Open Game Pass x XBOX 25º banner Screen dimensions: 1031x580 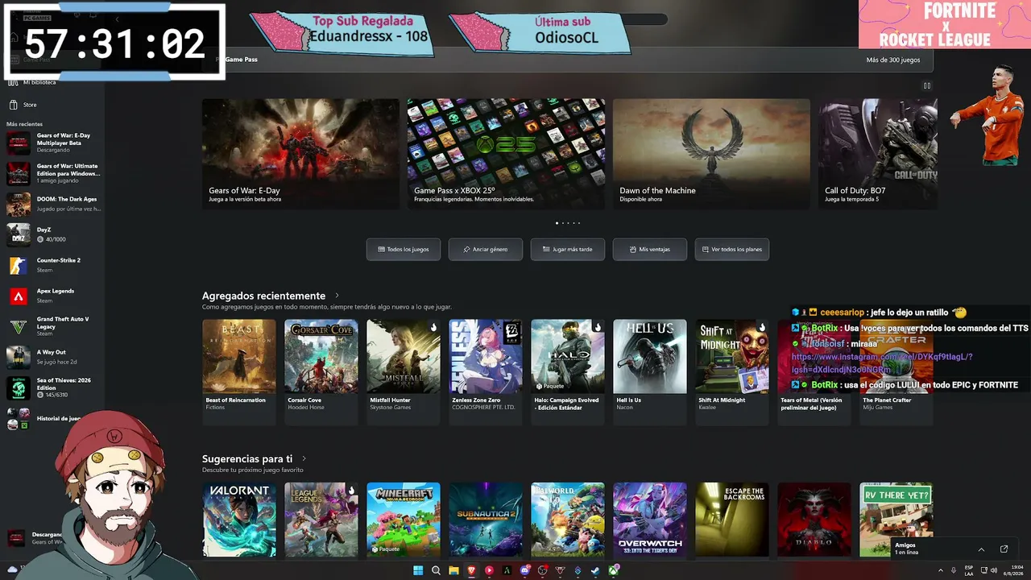point(506,154)
